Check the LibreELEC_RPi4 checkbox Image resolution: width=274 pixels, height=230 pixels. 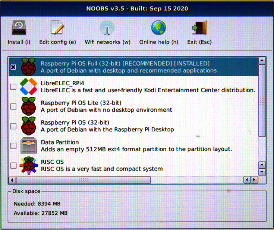[x=13, y=87]
